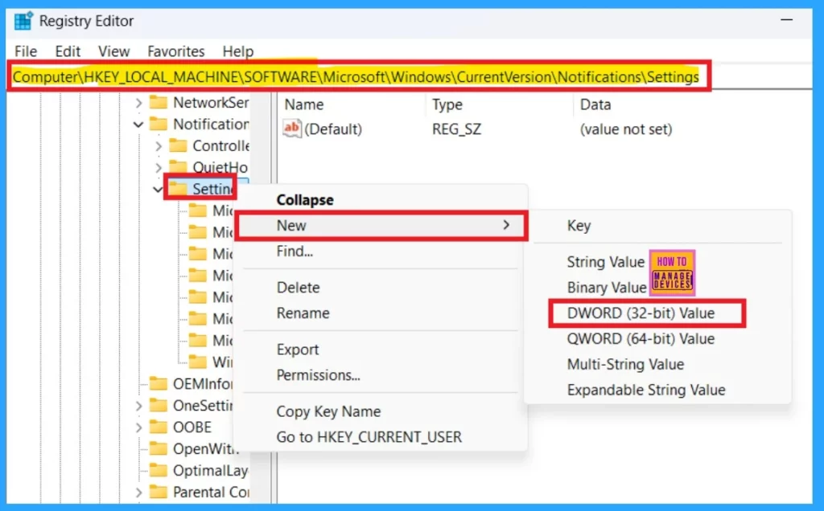Image resolution: width=824 pixels, height=511 pixels.
Task: Expand the NetworkSer tree node
Action: click(x=138, y=103)
